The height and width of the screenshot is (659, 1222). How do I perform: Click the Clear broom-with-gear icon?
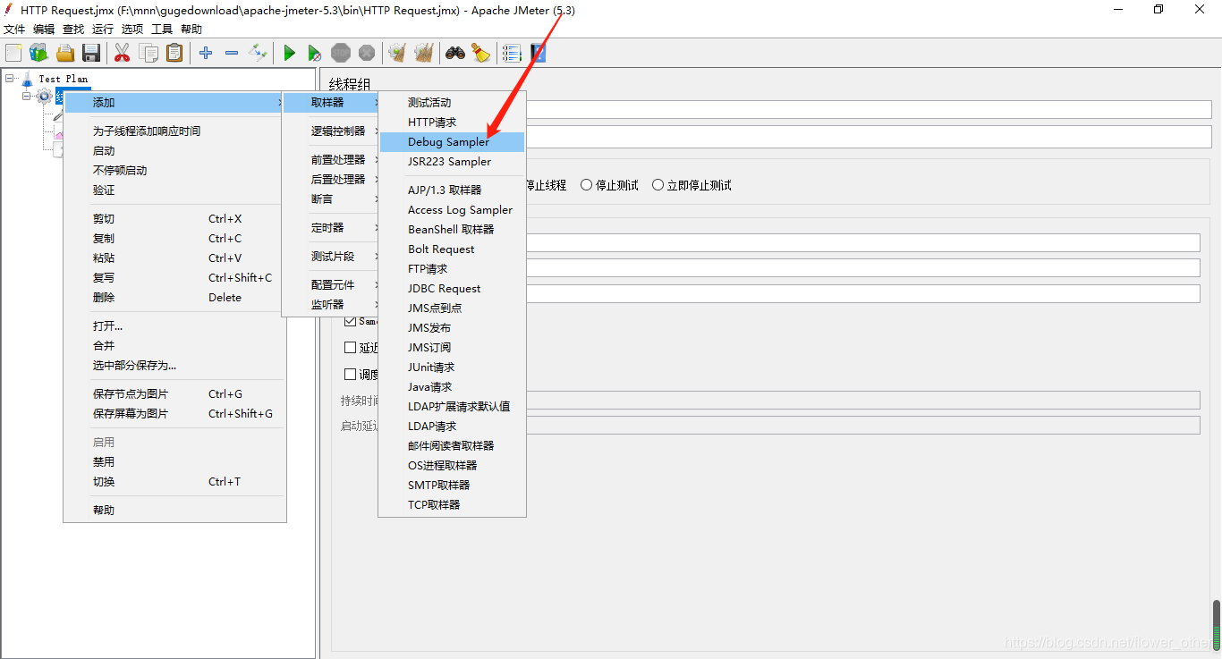[397, 53]
